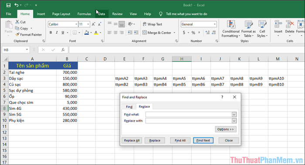Image resolution: width=305 pixels, height=165 pixels.
Task: Switch to the Insert ribbon tab
Action: click(41, 14)
